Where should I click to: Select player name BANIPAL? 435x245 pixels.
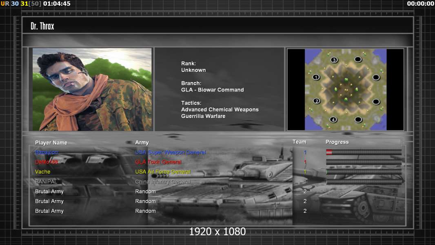[x=46, y=181]
